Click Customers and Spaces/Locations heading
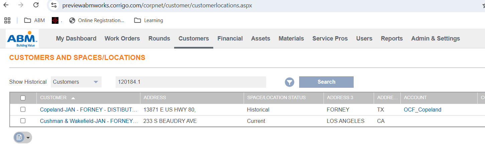 (x=77, y=58)
